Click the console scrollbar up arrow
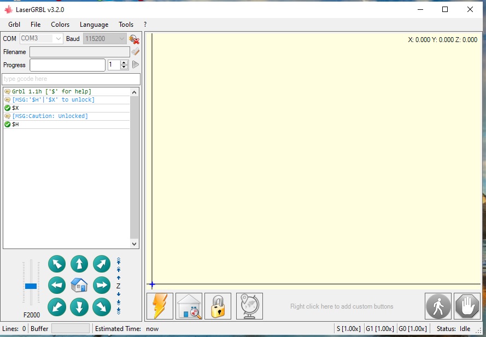Image resolution: width=486 pixels, height=337 pixels. [x=134, y=92]
